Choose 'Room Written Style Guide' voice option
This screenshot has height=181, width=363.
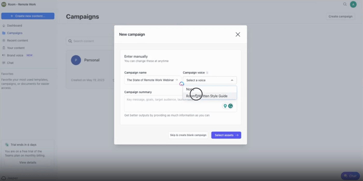point(210,96)
